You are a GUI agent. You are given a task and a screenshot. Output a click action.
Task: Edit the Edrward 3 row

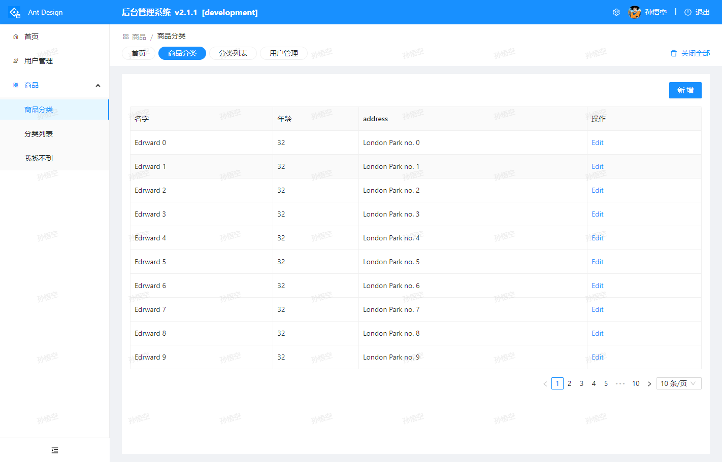598,214
